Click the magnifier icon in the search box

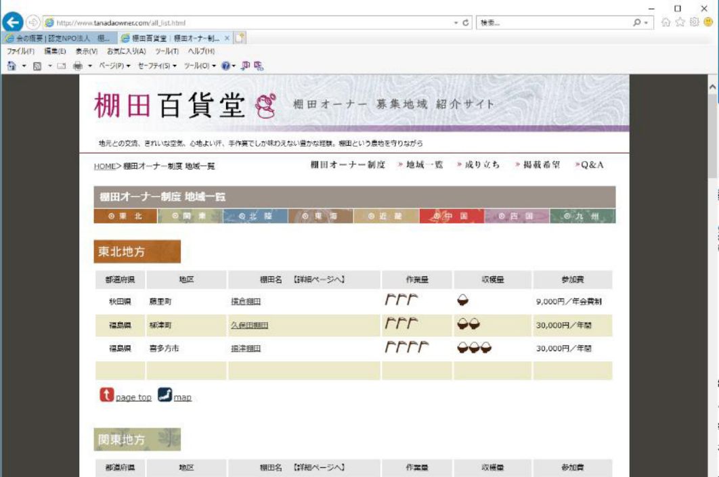coord(636,22)
